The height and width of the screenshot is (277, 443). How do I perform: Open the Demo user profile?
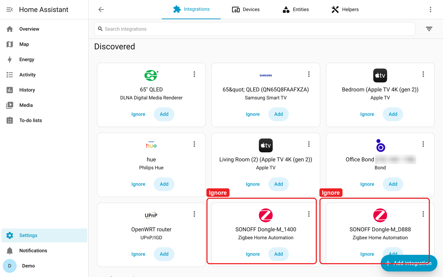tap(44, 266)
